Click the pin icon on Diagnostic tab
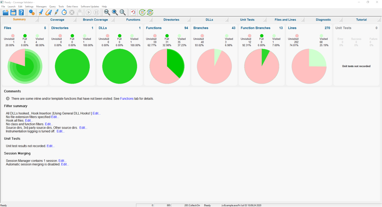Viewport: 382px width, 207px height. [x=341, y=20]
